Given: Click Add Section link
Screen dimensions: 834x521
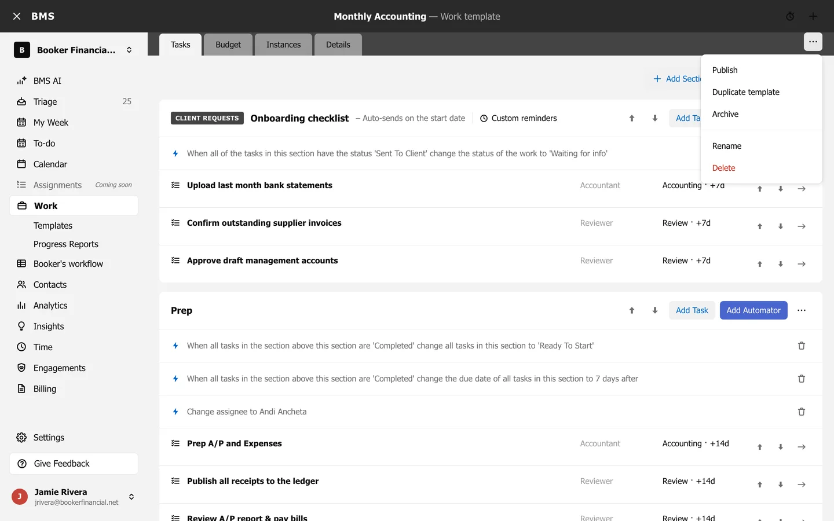Looking at the screenshot, I should pos(676,79).
